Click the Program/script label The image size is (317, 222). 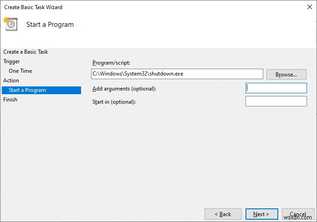tap(111, 63)
